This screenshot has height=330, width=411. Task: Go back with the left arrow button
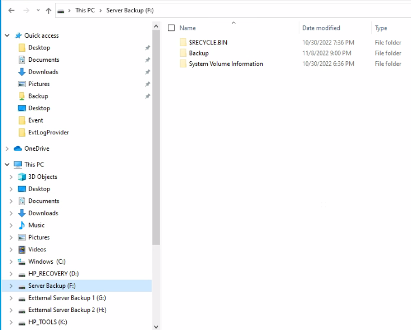(x=11, y=11)
